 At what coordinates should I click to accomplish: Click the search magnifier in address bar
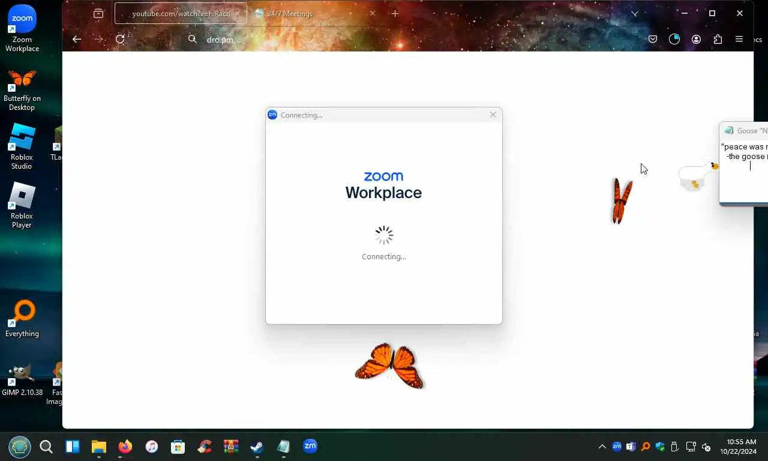point(192,39)
